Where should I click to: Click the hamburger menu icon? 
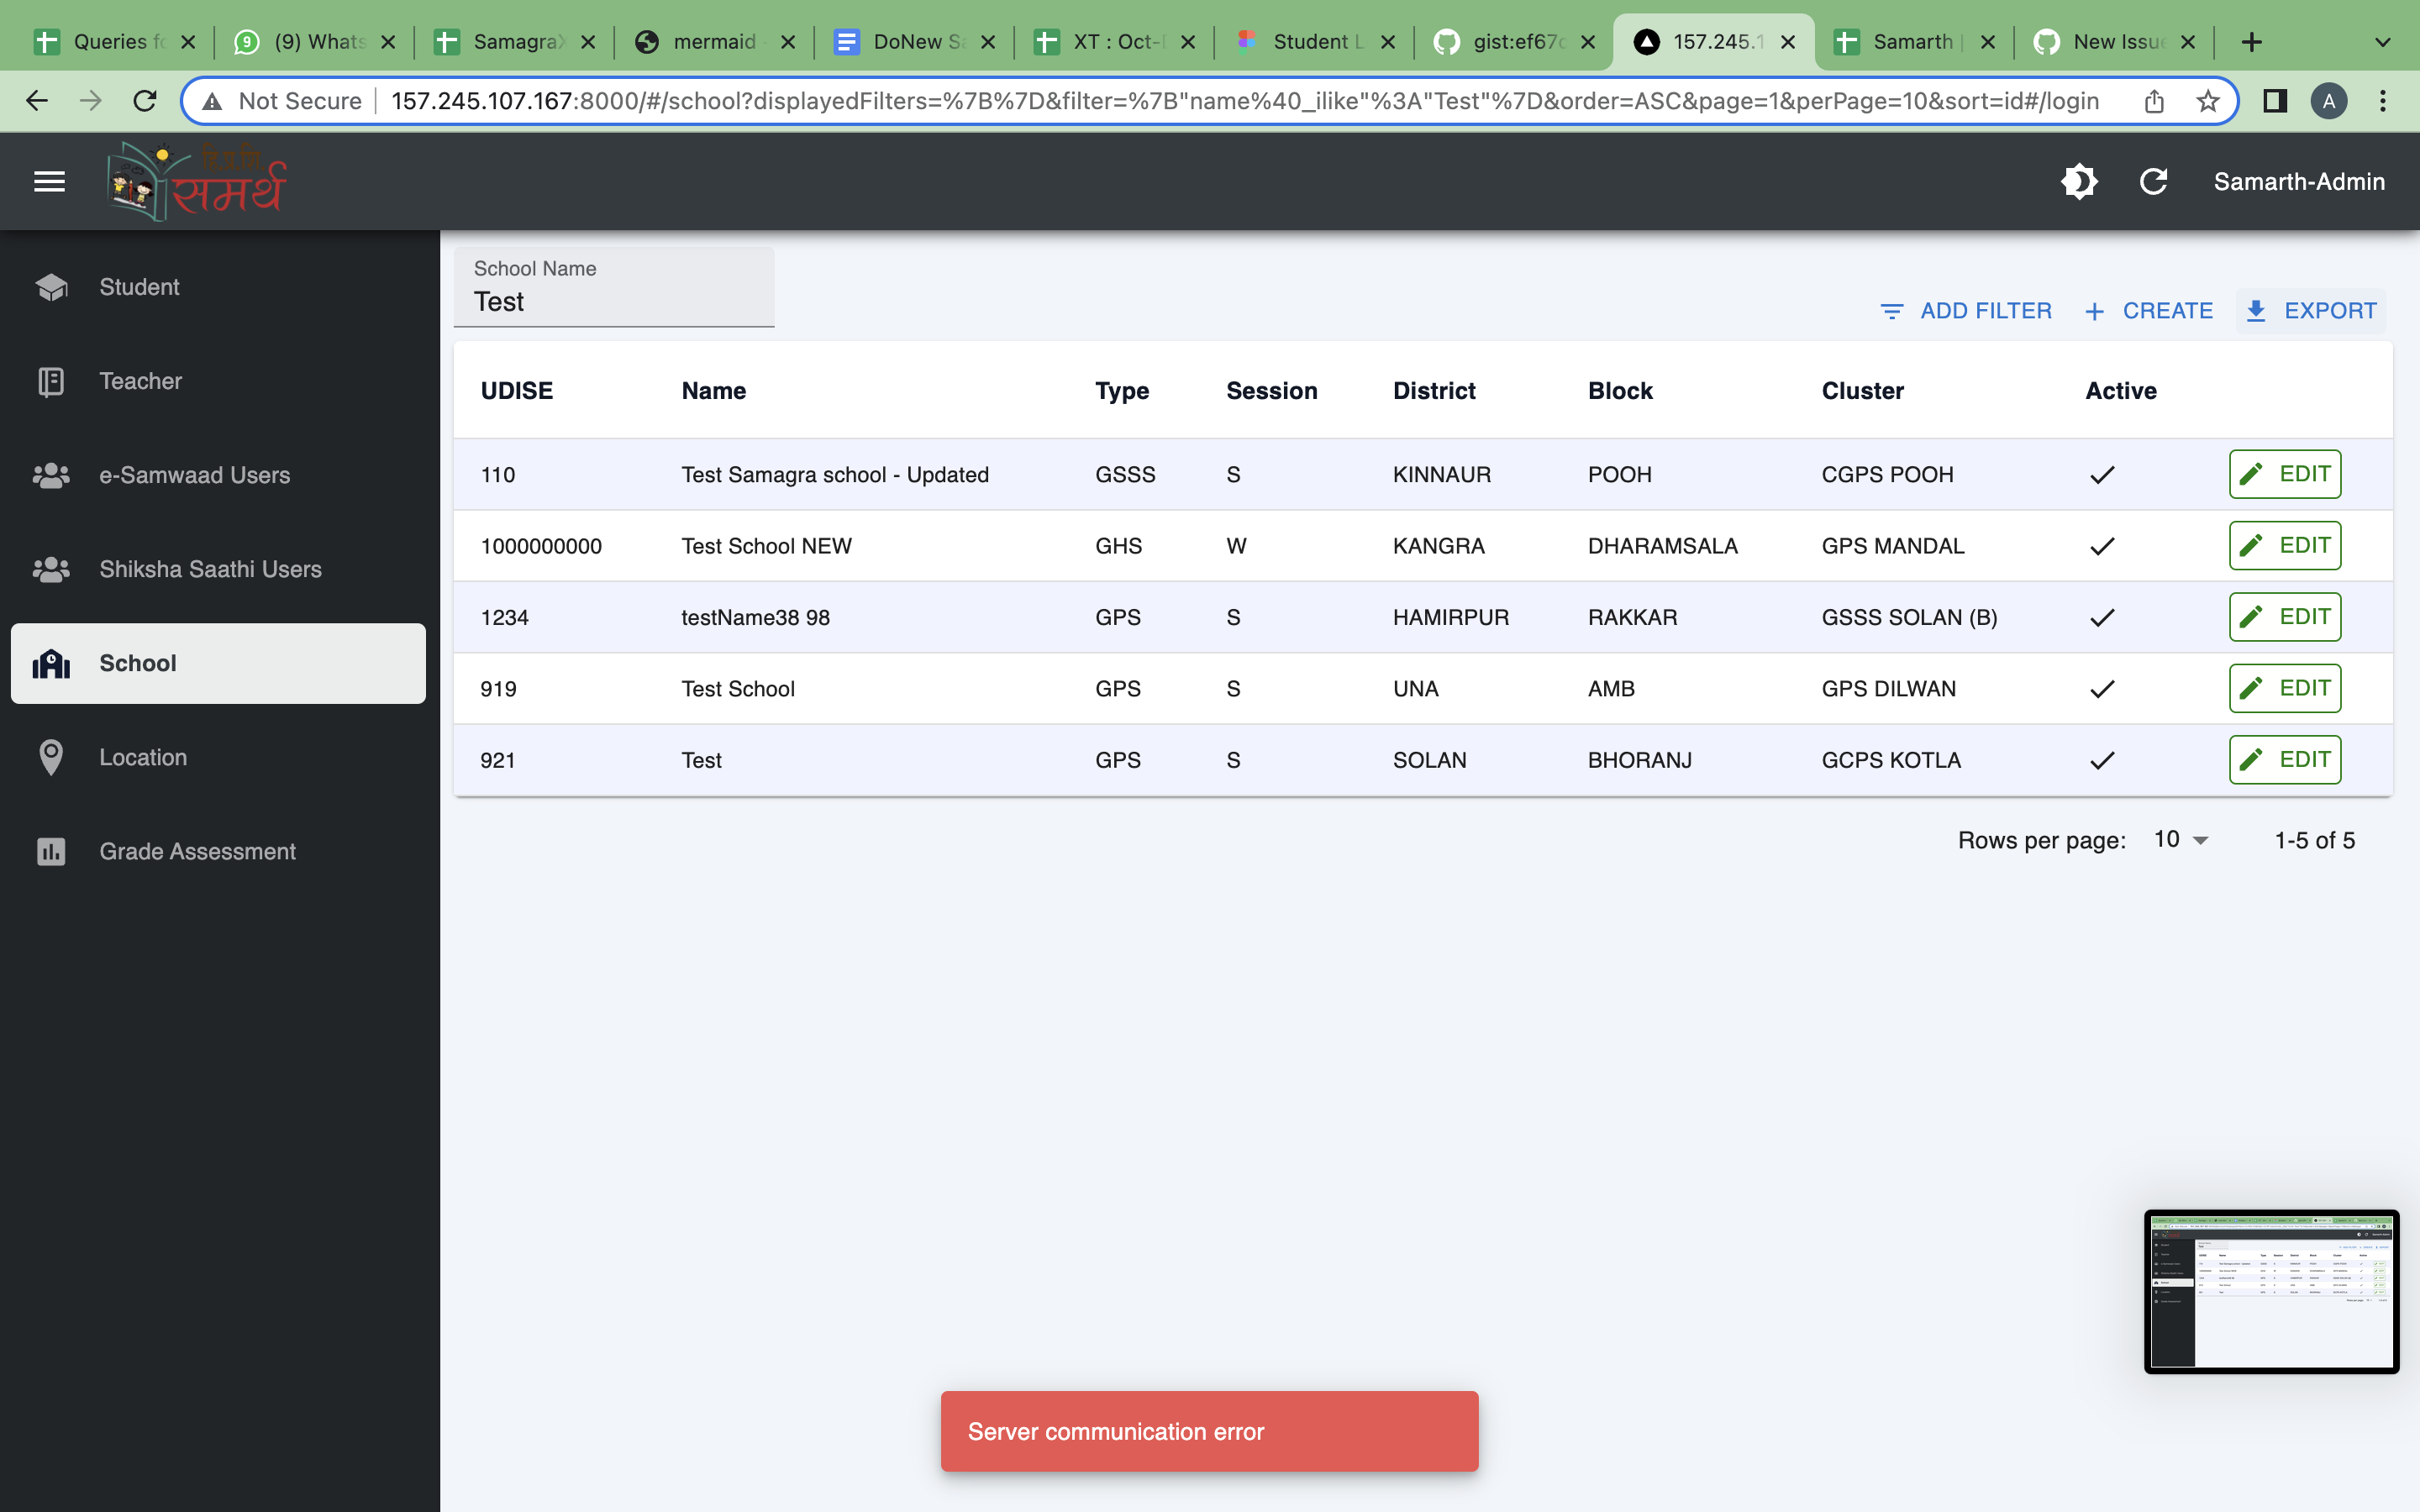(49, 182)
